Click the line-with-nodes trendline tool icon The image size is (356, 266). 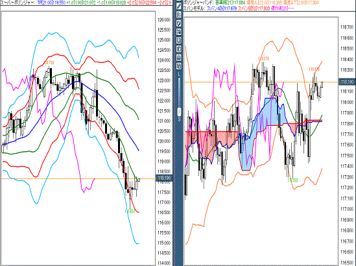(x=179, y=14)
